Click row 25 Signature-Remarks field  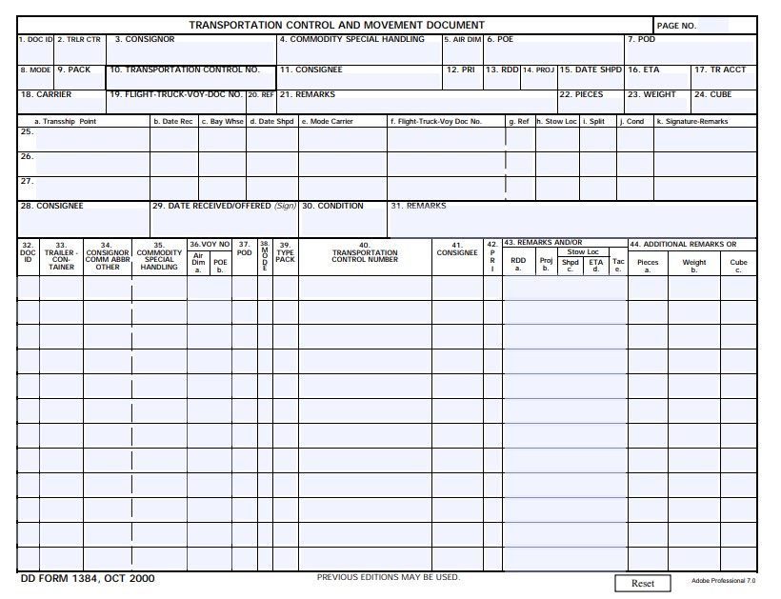(705, 139)
